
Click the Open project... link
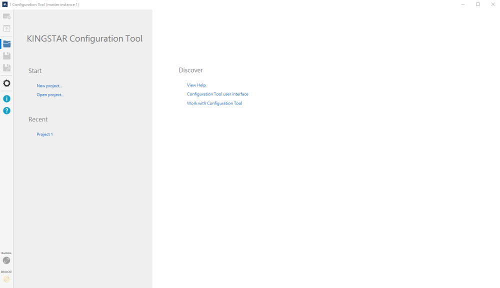tap(50, 94)
